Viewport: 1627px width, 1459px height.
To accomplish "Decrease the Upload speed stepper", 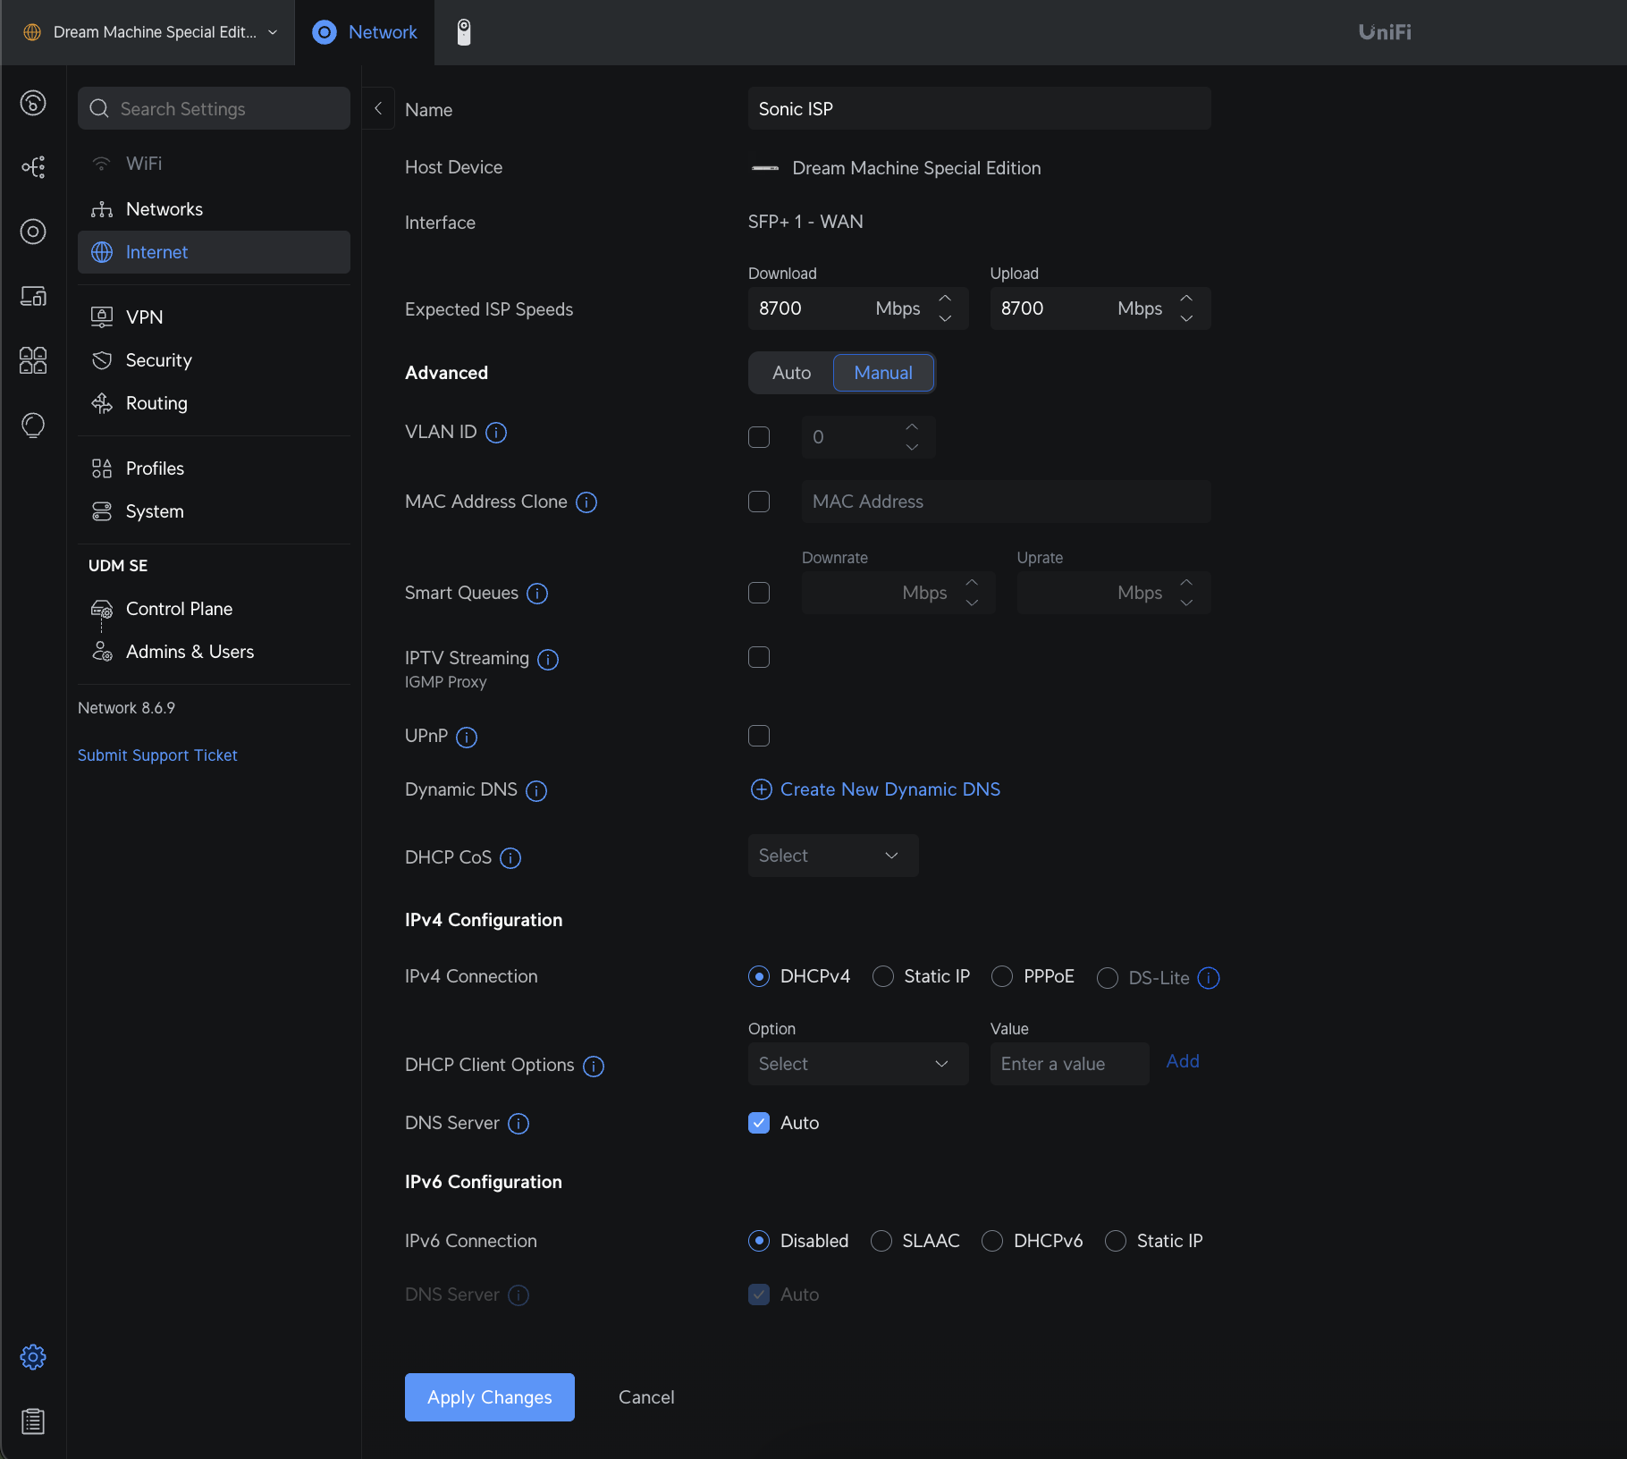I will [1186, 318].
